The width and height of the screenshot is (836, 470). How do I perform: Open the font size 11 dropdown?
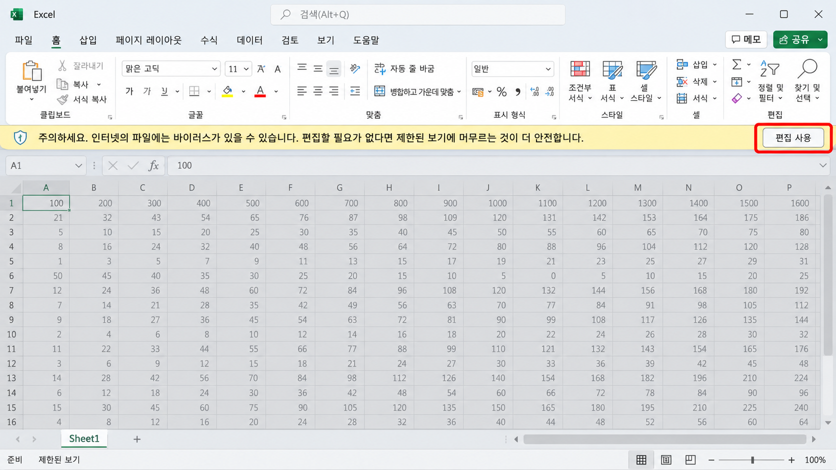point(246,69)
